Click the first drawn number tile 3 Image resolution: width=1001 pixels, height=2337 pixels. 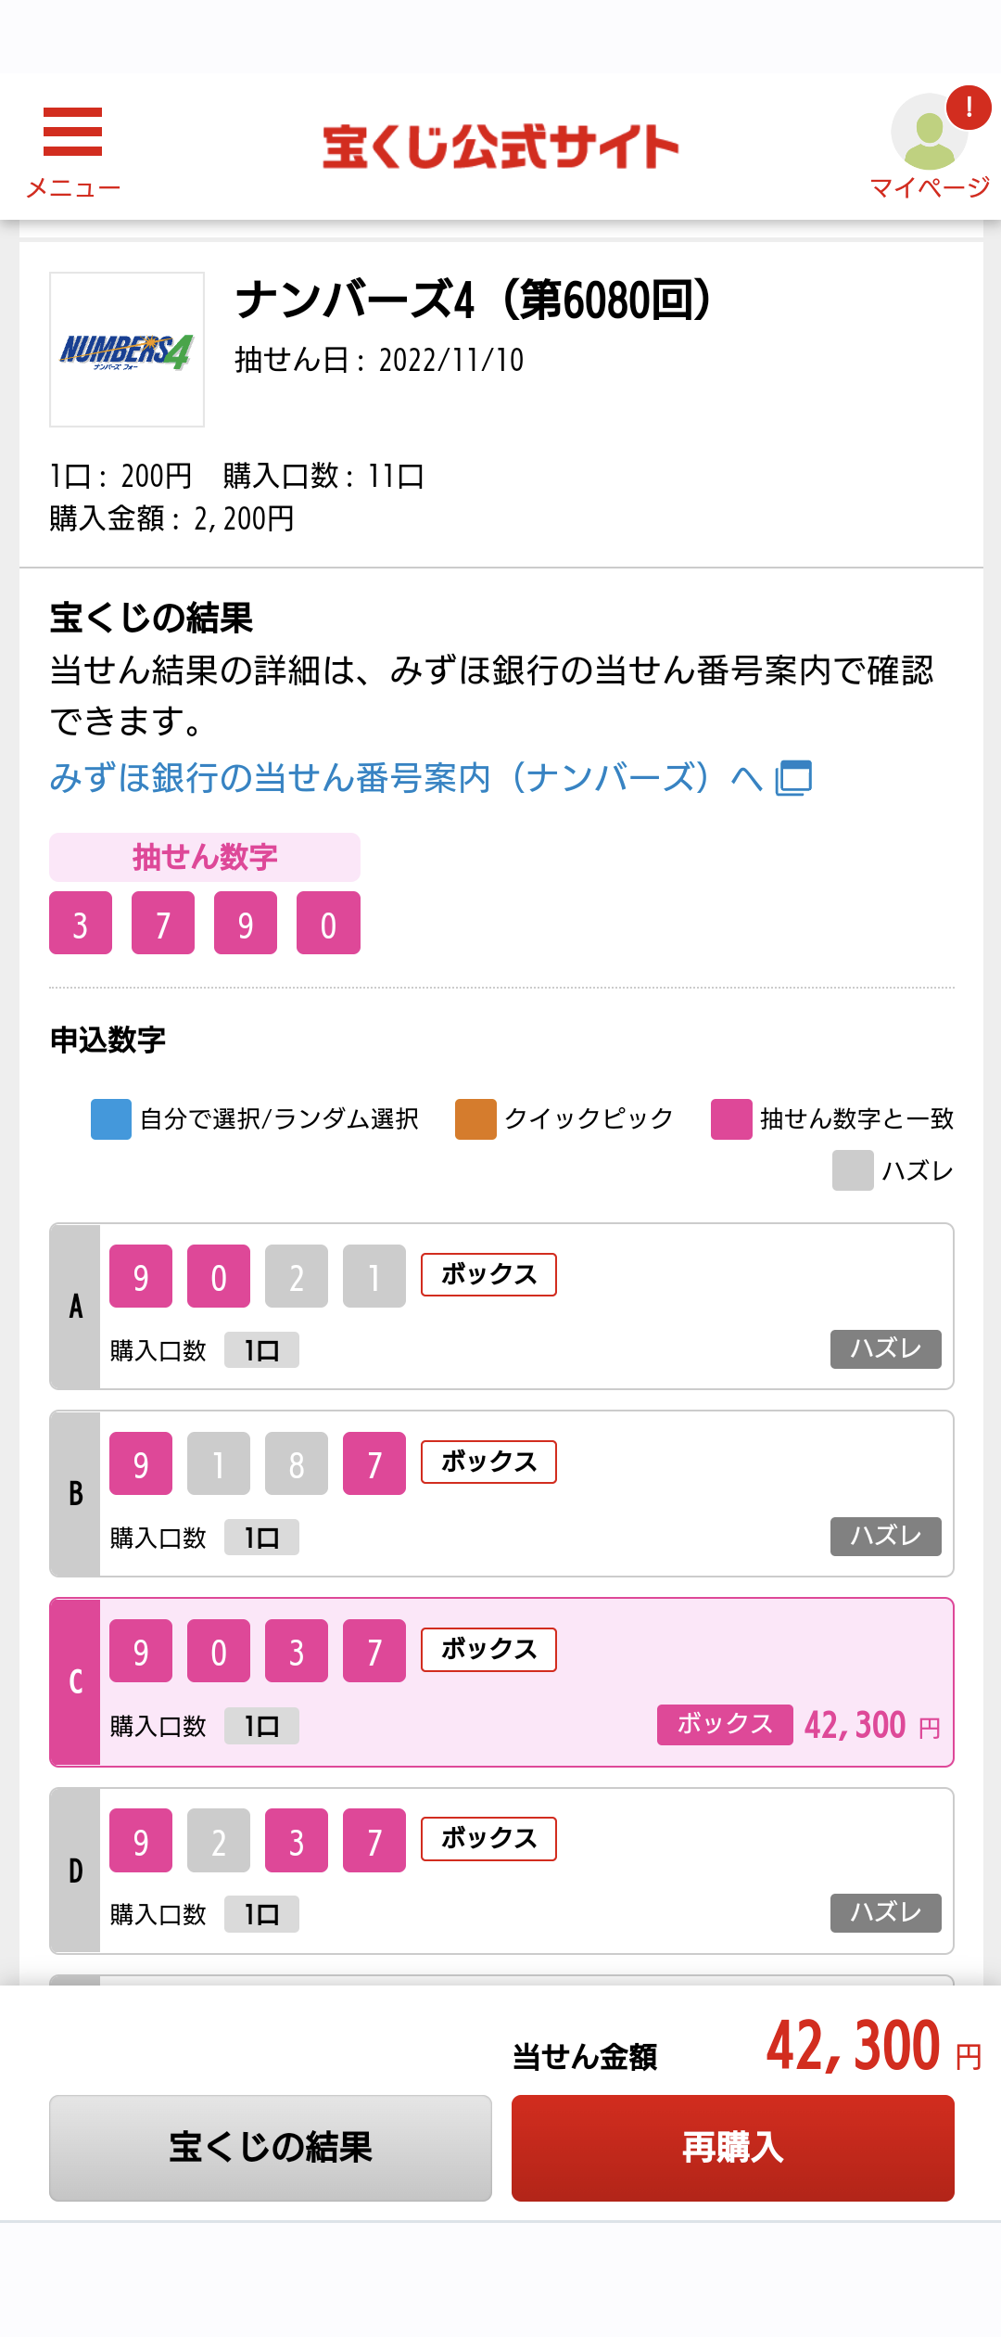[81, 924]
